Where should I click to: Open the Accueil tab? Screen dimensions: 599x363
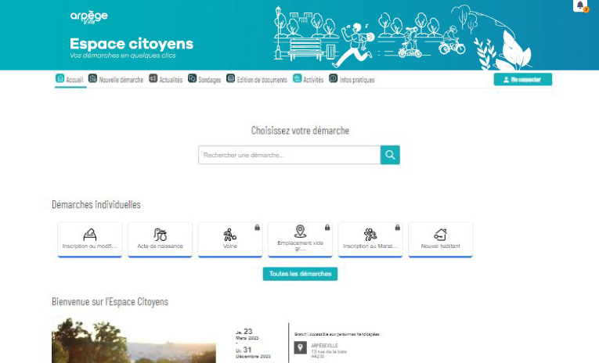pyautogui.click(x=70, y=79)
